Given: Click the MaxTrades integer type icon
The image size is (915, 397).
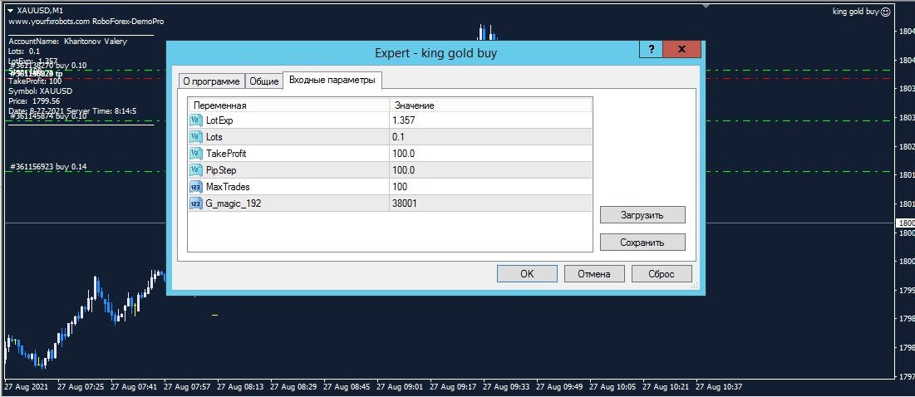Looking at the screenshot, I should coord(195,187).
